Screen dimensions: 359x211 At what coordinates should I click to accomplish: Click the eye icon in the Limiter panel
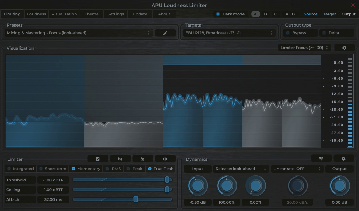pyautogui.click(x=165, y=158)
